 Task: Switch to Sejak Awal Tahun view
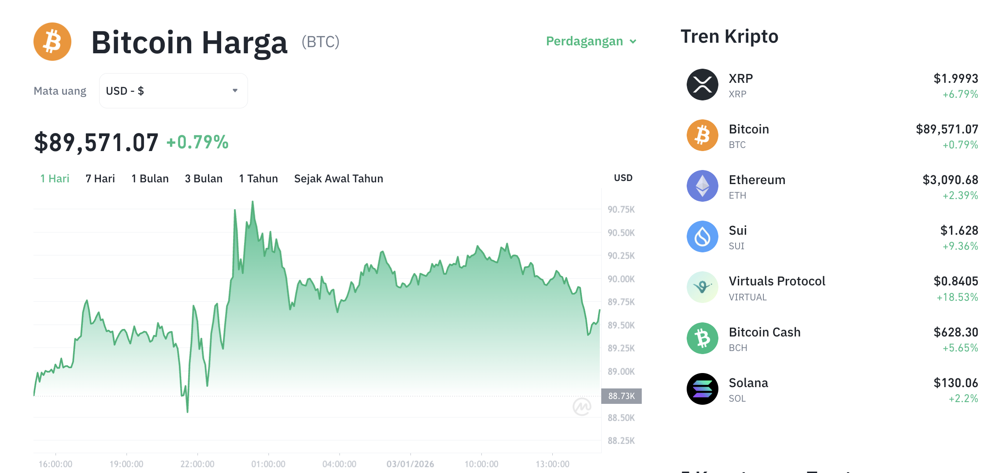(x=338, y=178)
